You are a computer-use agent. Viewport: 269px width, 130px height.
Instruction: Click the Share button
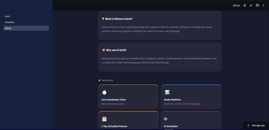tap(236, 5)
